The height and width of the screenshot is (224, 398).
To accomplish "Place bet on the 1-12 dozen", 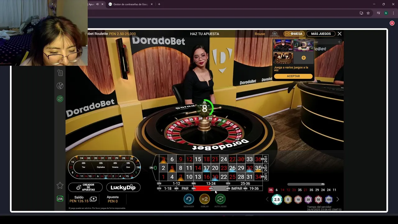I will 176,184.
